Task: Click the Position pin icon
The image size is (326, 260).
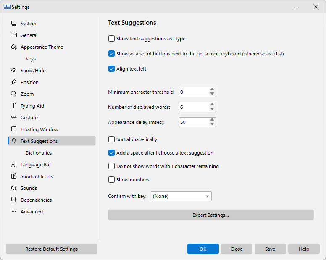Action: click(x=14, y=82)
